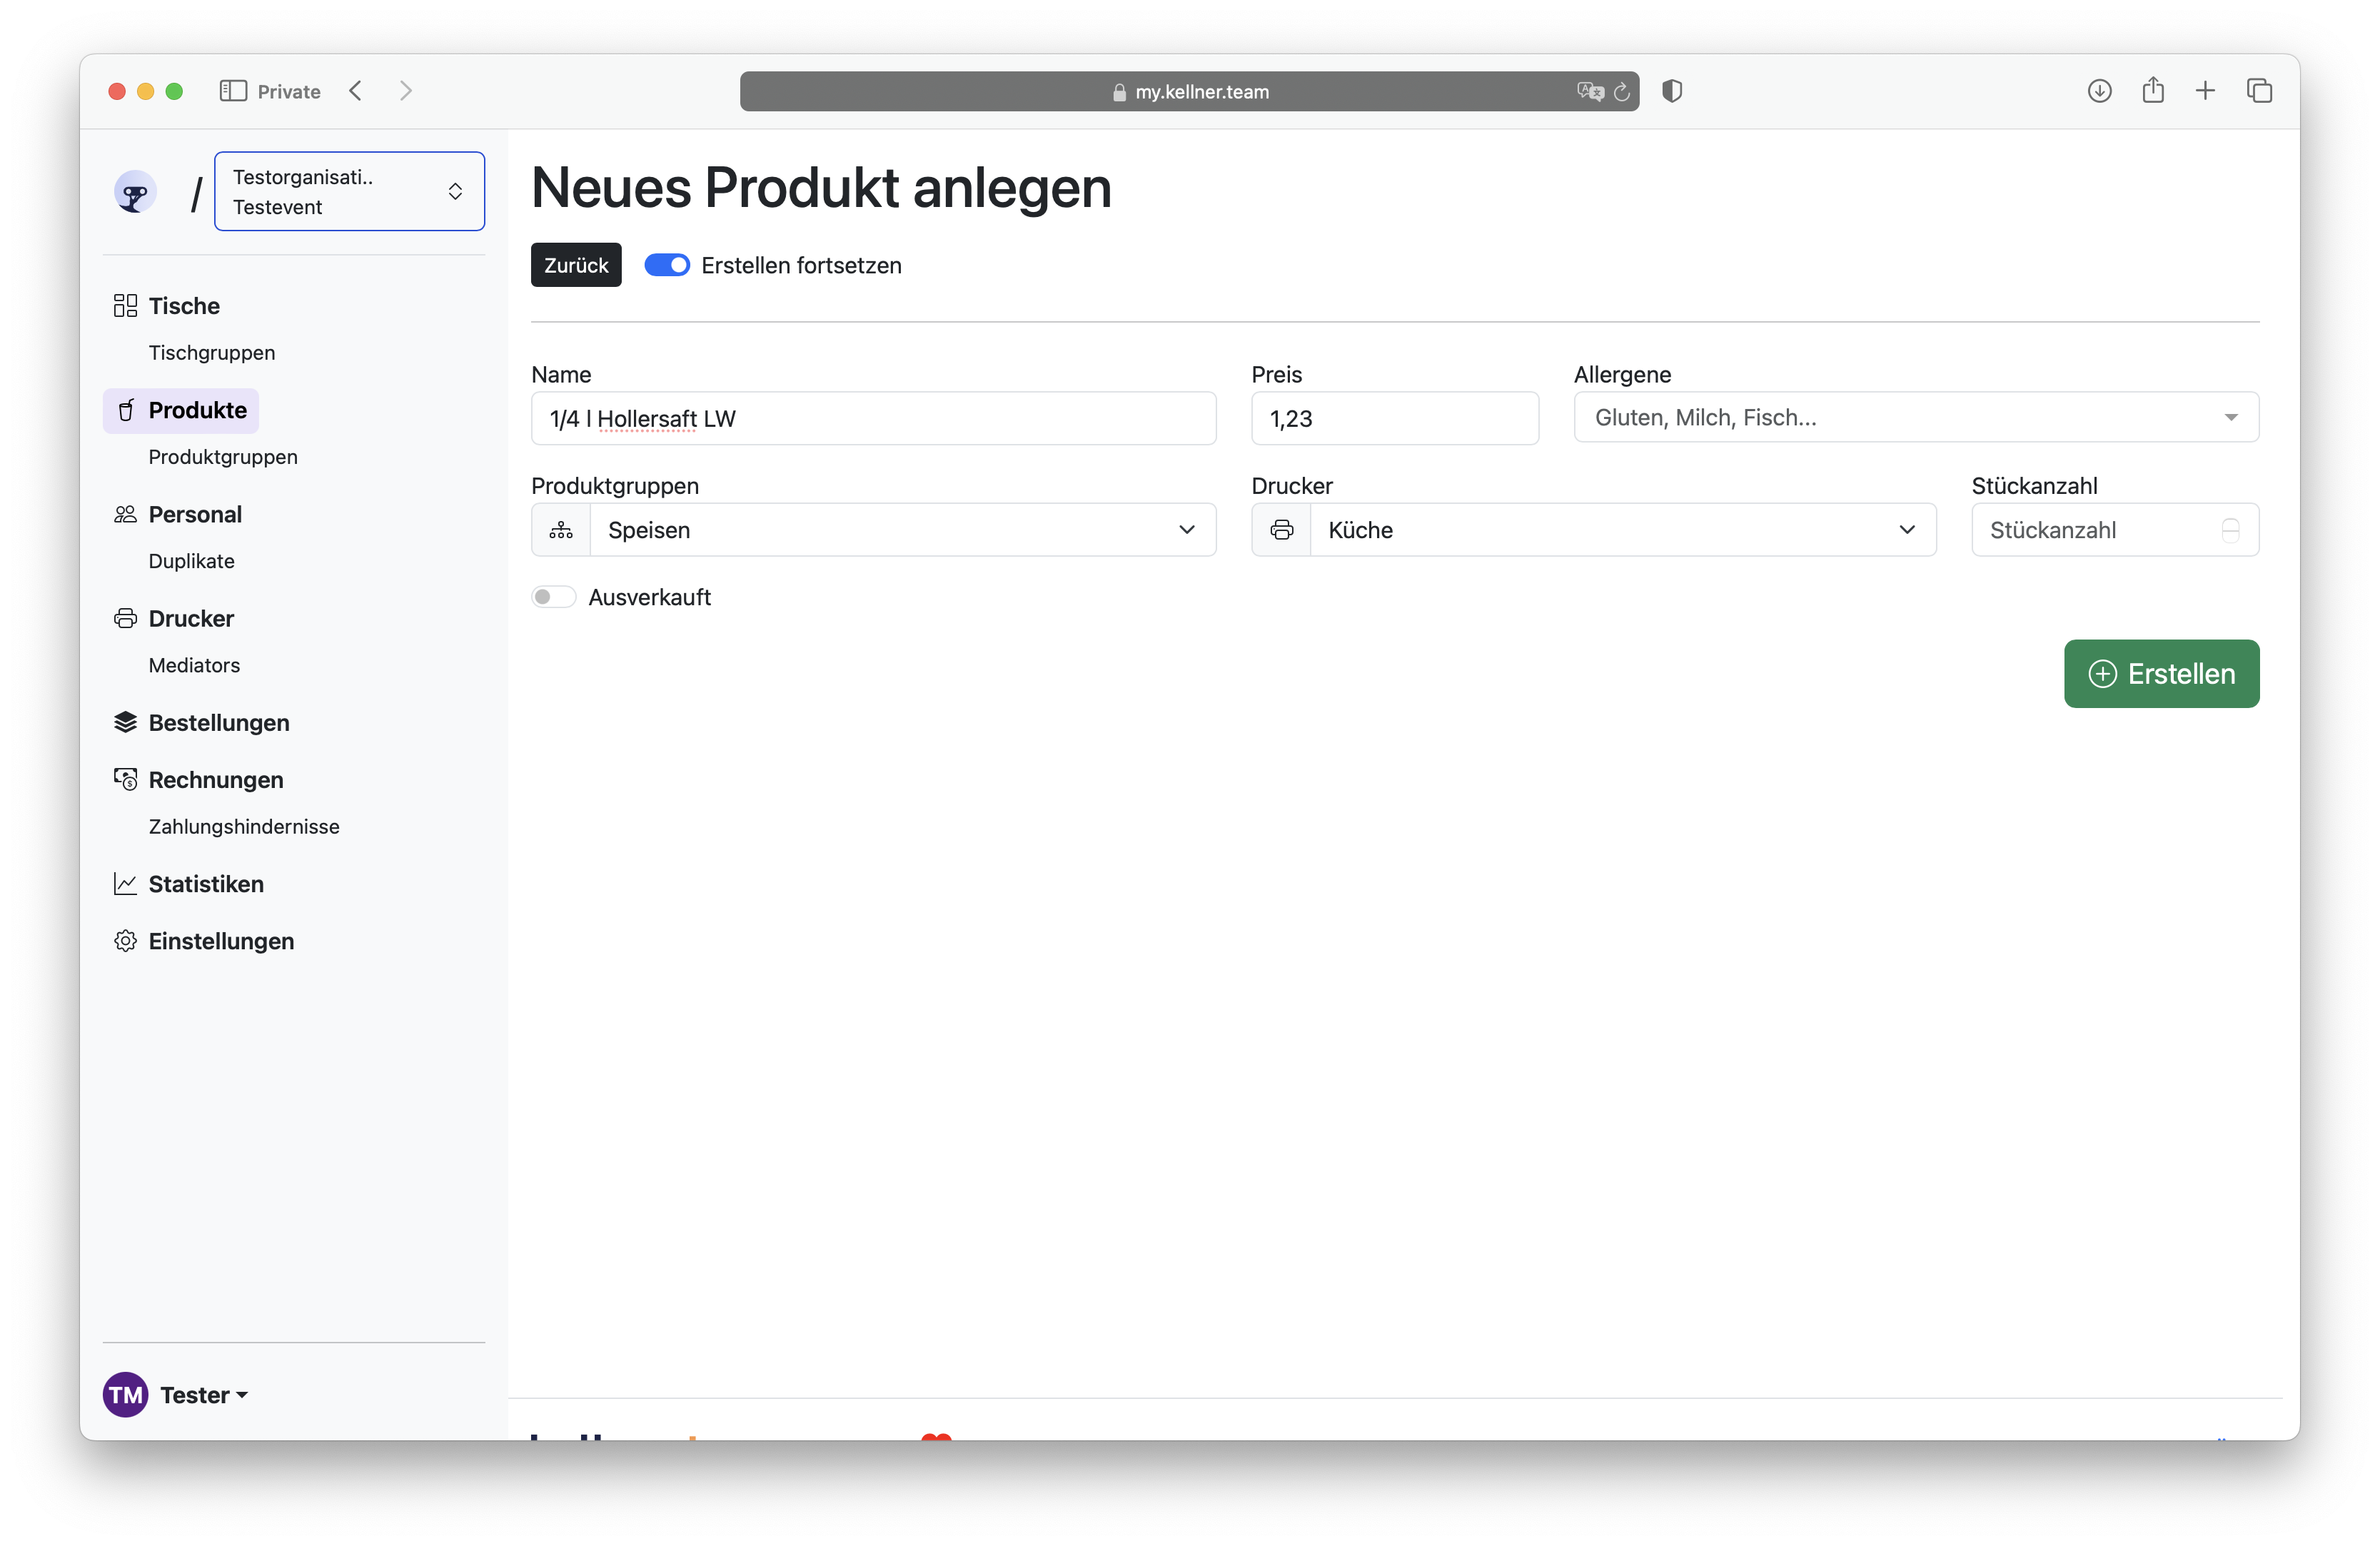The height and width of the screenshot is (1546, 2380).
Task: Open the Allergene dropdown
Action: pos(1916,417)
